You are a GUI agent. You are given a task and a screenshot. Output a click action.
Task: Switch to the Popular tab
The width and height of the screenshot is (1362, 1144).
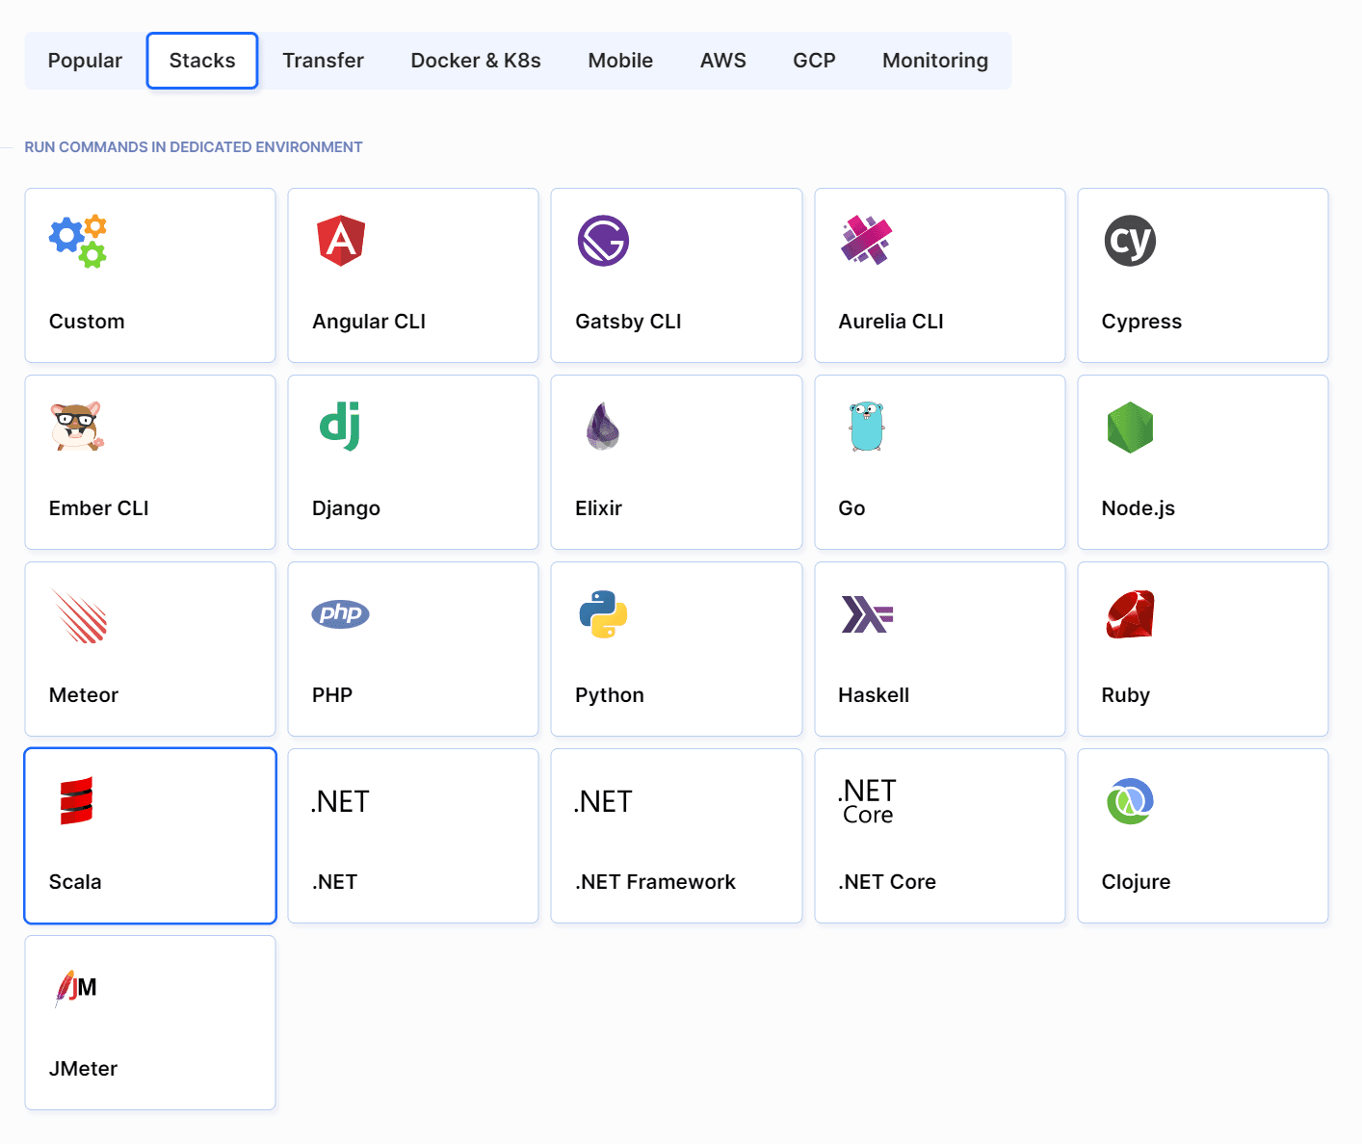tap(85, 61)
